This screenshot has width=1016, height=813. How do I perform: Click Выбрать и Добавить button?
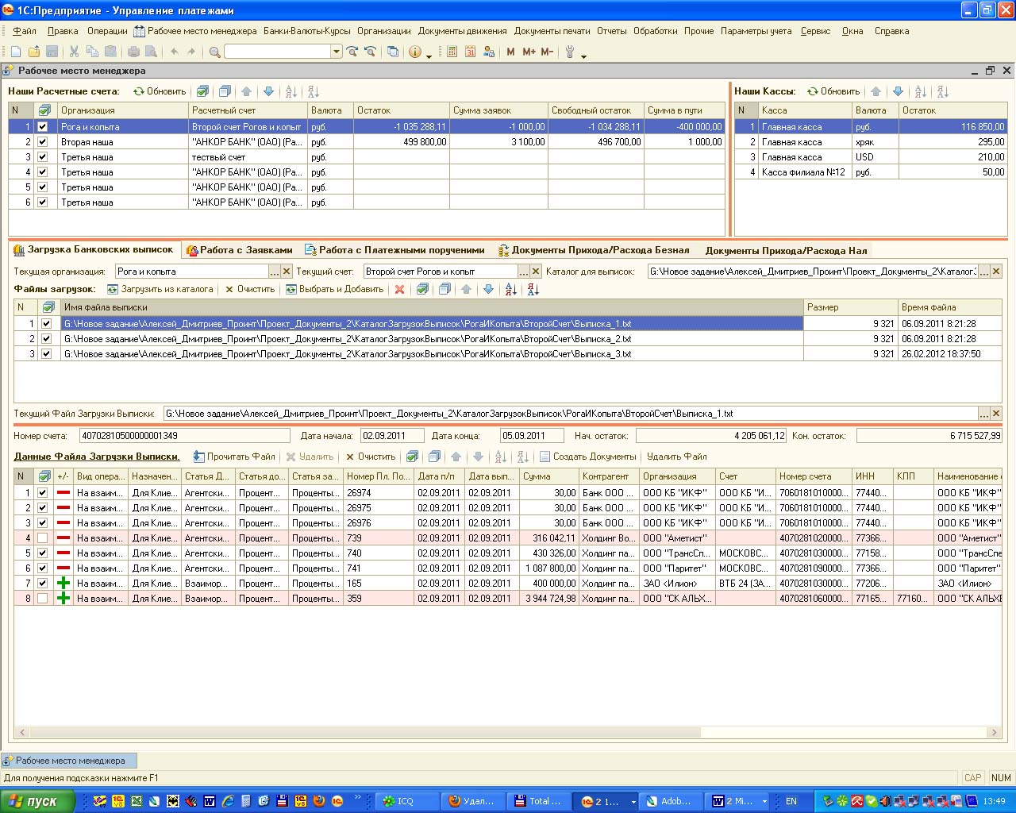pos(334,289)
